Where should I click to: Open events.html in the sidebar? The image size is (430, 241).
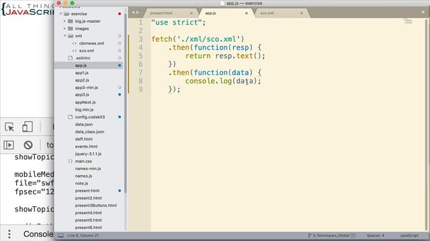(86, 147)
